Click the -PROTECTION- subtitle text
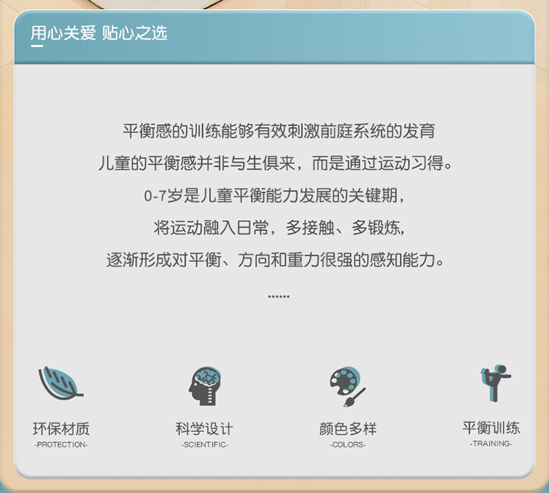549x493 pixels. point(61,444)
